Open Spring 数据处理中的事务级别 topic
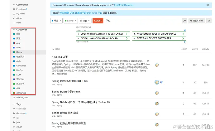 coord(69,123)
